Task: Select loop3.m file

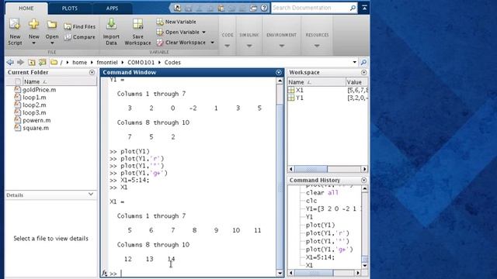Action: [34, 112]
